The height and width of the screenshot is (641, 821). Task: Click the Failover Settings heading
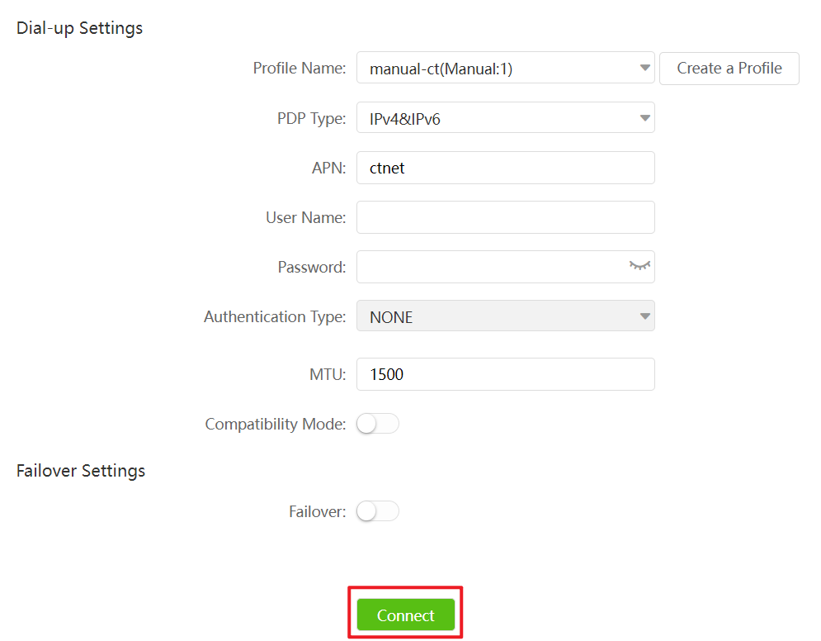(81, 471)
